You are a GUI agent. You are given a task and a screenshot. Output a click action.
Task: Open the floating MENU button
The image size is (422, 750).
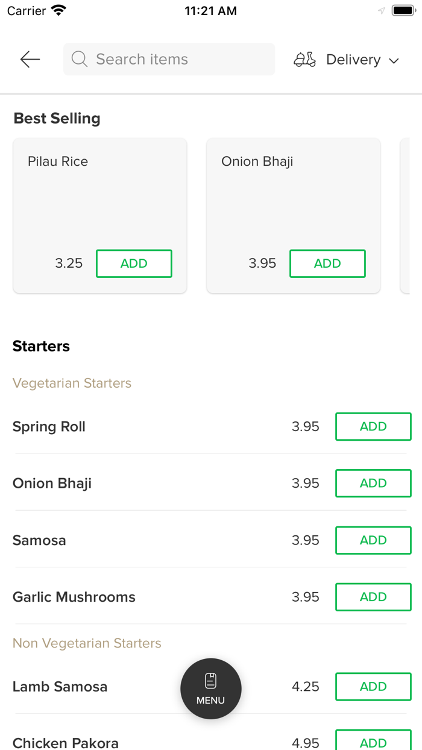point(211,689)
